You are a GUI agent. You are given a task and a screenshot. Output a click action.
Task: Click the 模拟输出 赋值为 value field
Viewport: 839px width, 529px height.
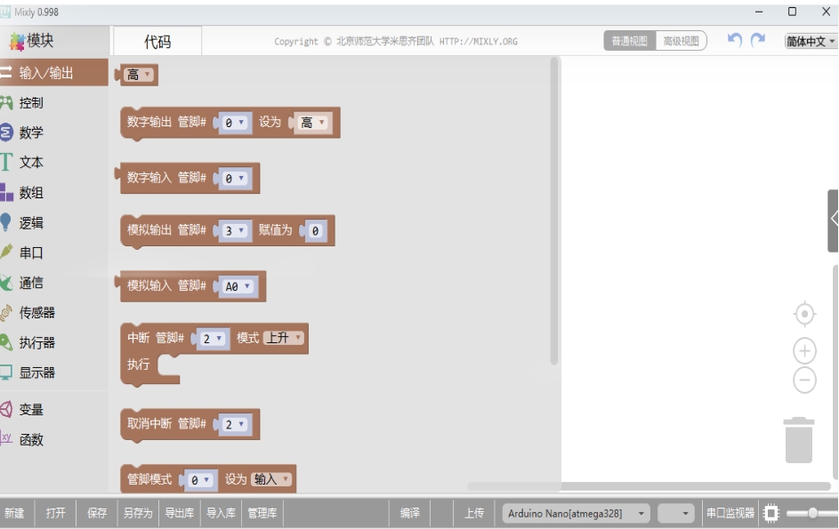pyautogui.click(x=315, y=230)
